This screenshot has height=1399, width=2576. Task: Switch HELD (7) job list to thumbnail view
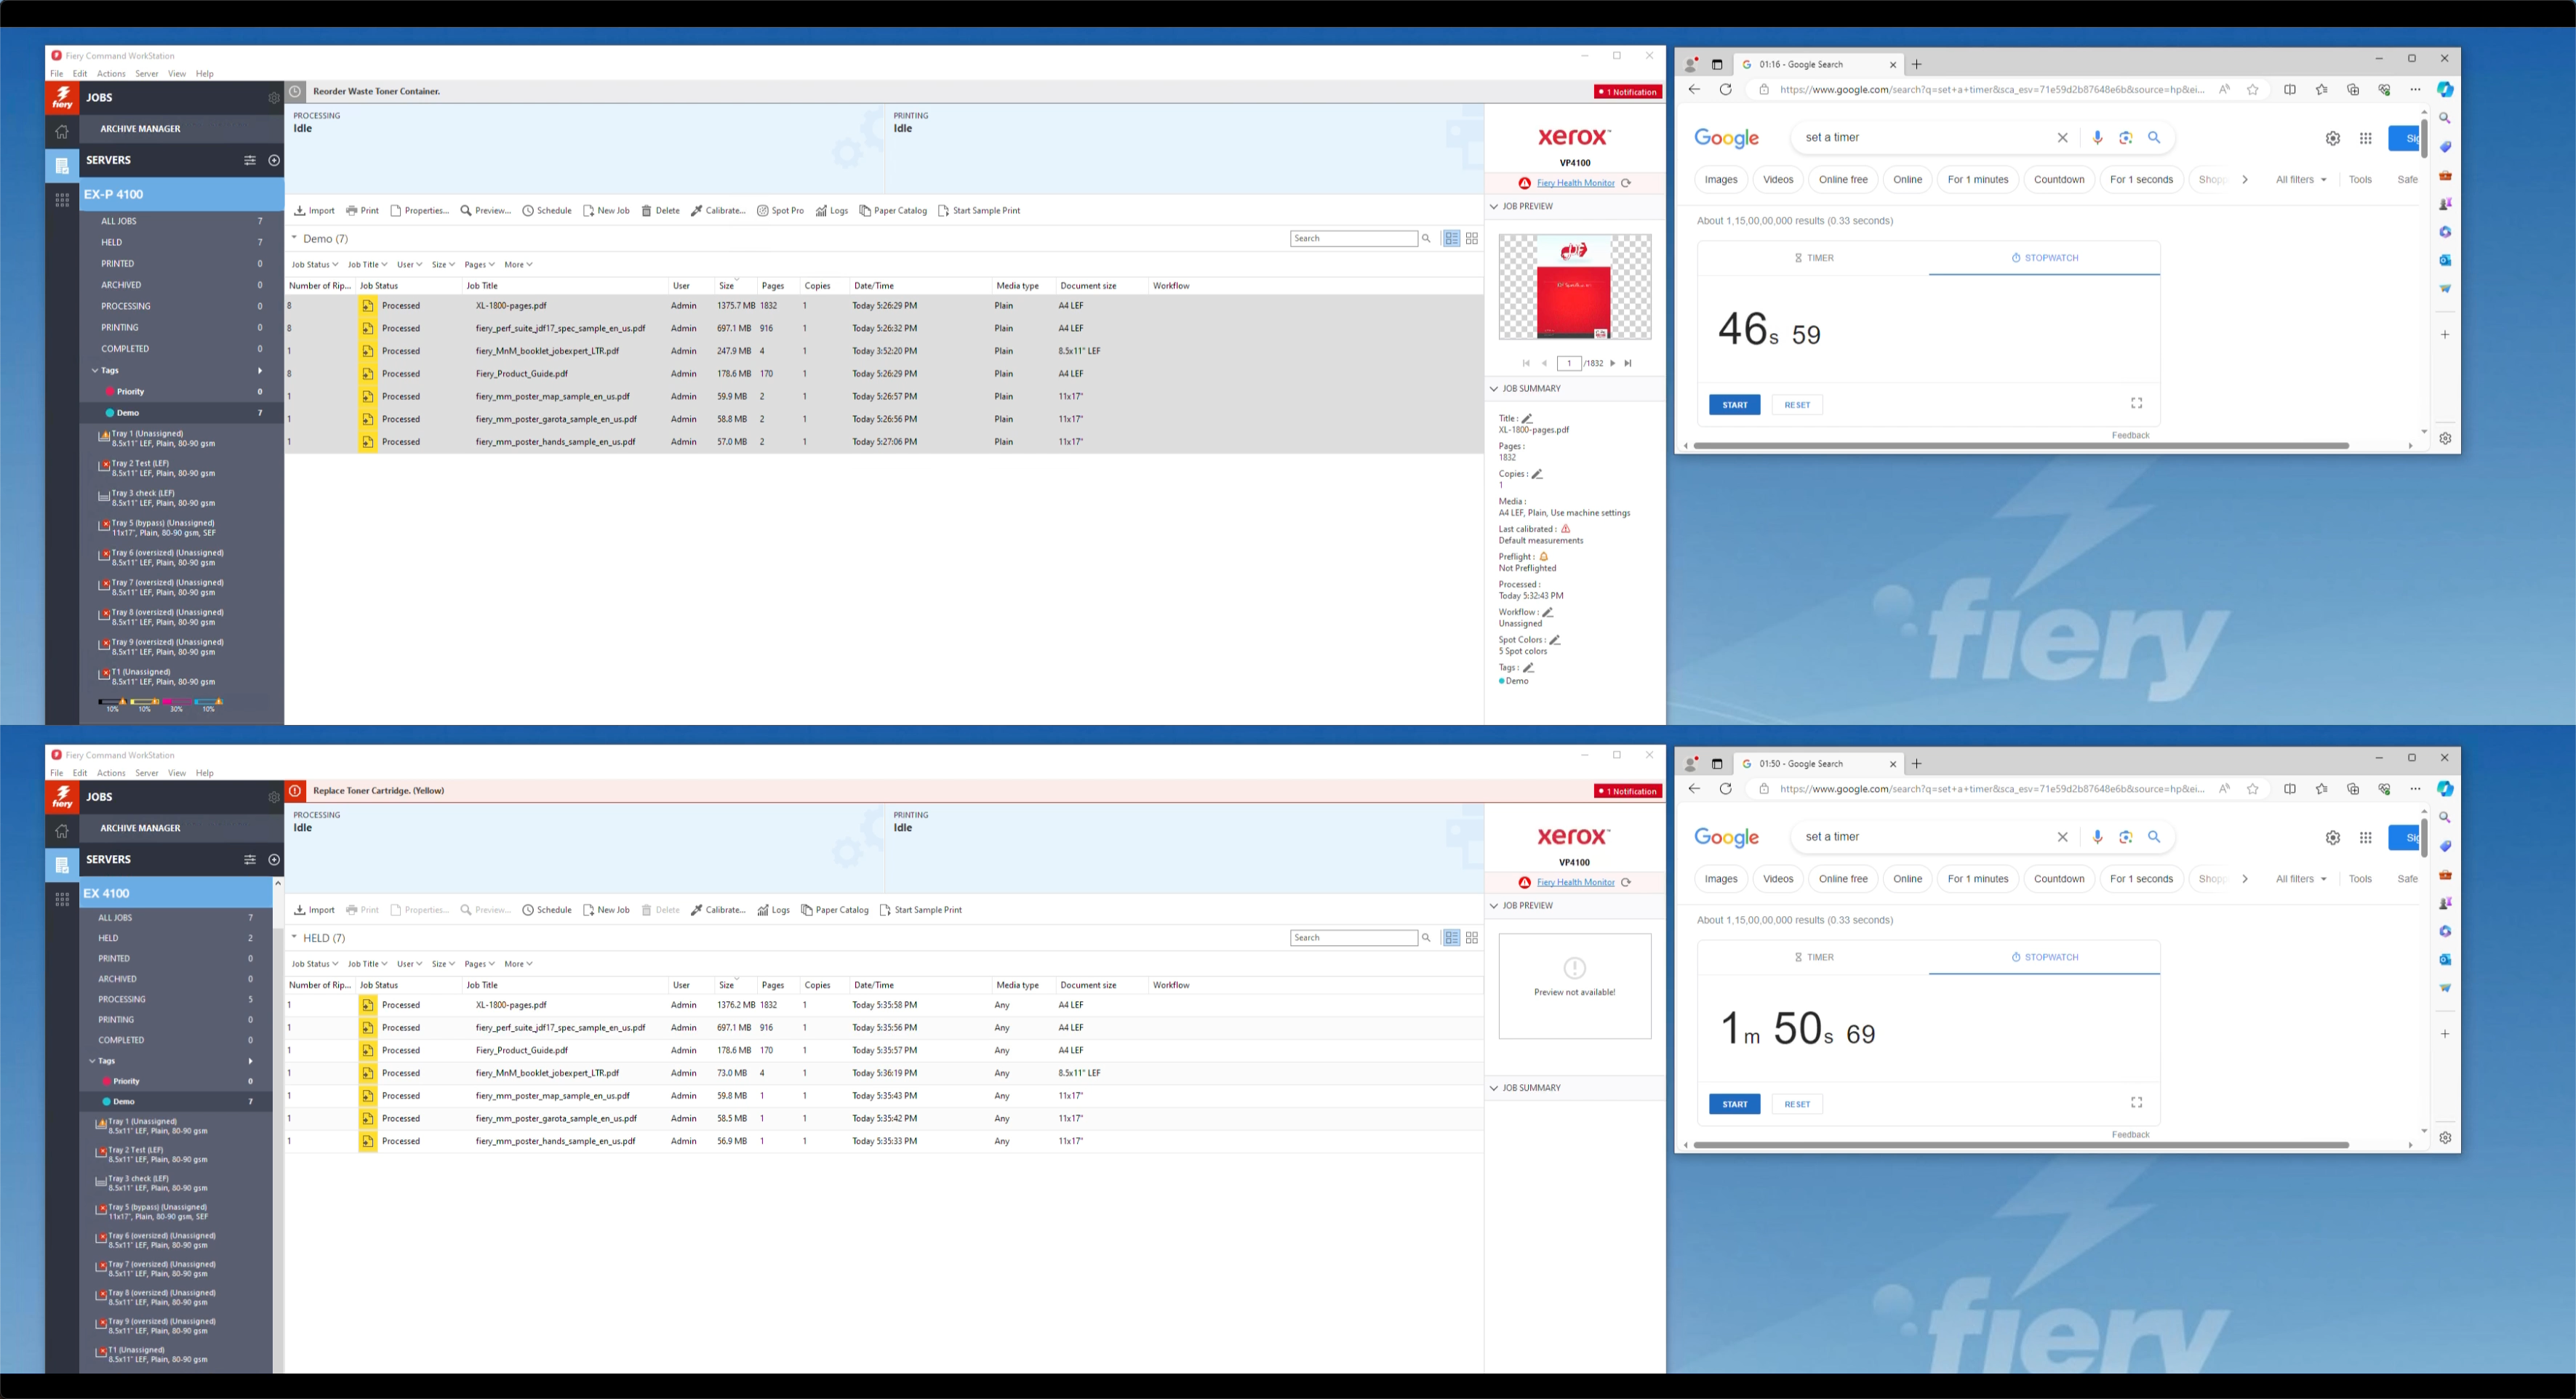(1472, 938)
